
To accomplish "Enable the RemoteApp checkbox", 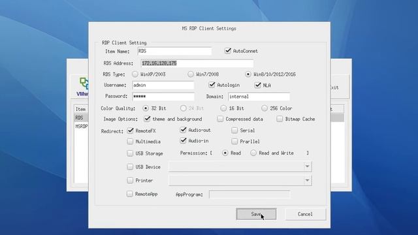I will [x=129, y=194].
